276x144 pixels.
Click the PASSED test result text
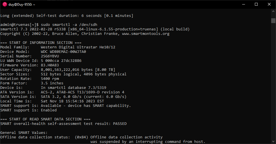point(120,124)
